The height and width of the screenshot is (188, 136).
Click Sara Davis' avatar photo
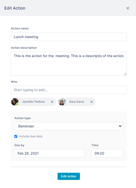62,102
